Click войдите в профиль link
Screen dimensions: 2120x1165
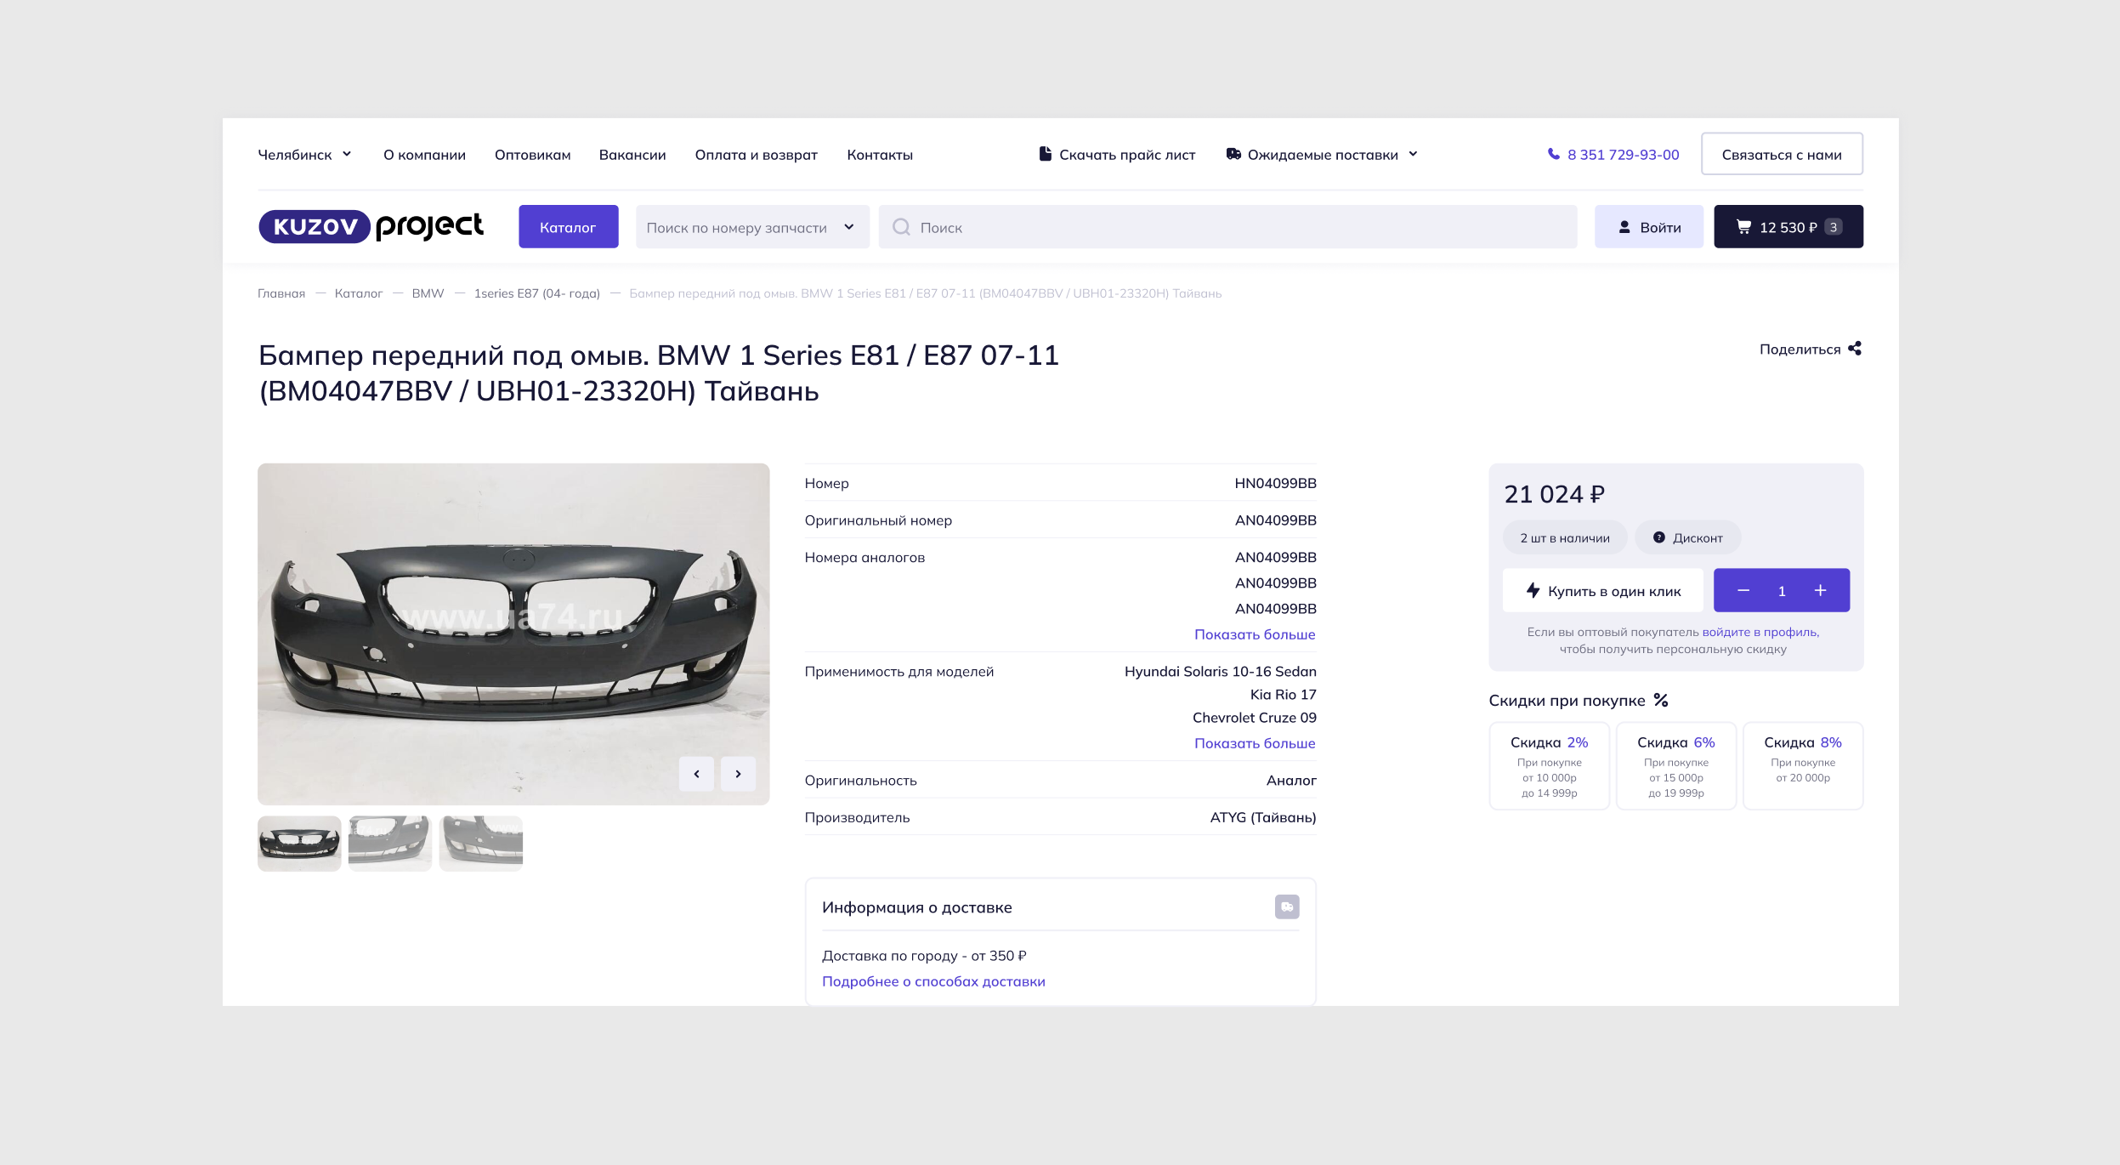pyautogui.click(x=1760, y=632)
